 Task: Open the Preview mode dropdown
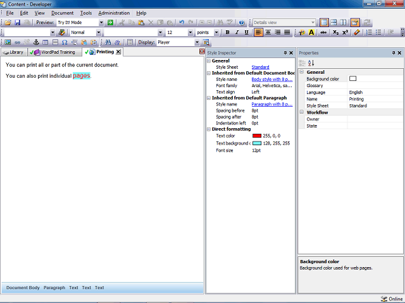[x=101, y=23]
